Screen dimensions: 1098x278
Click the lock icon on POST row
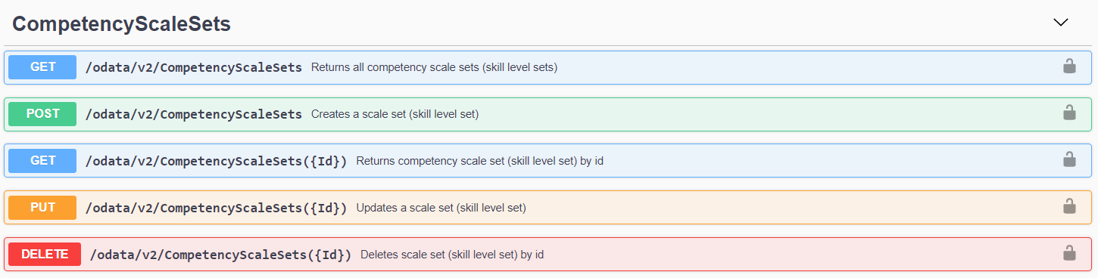coord(1069,113)
